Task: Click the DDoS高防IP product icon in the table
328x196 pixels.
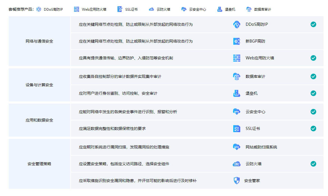Action: coord(237,24)
